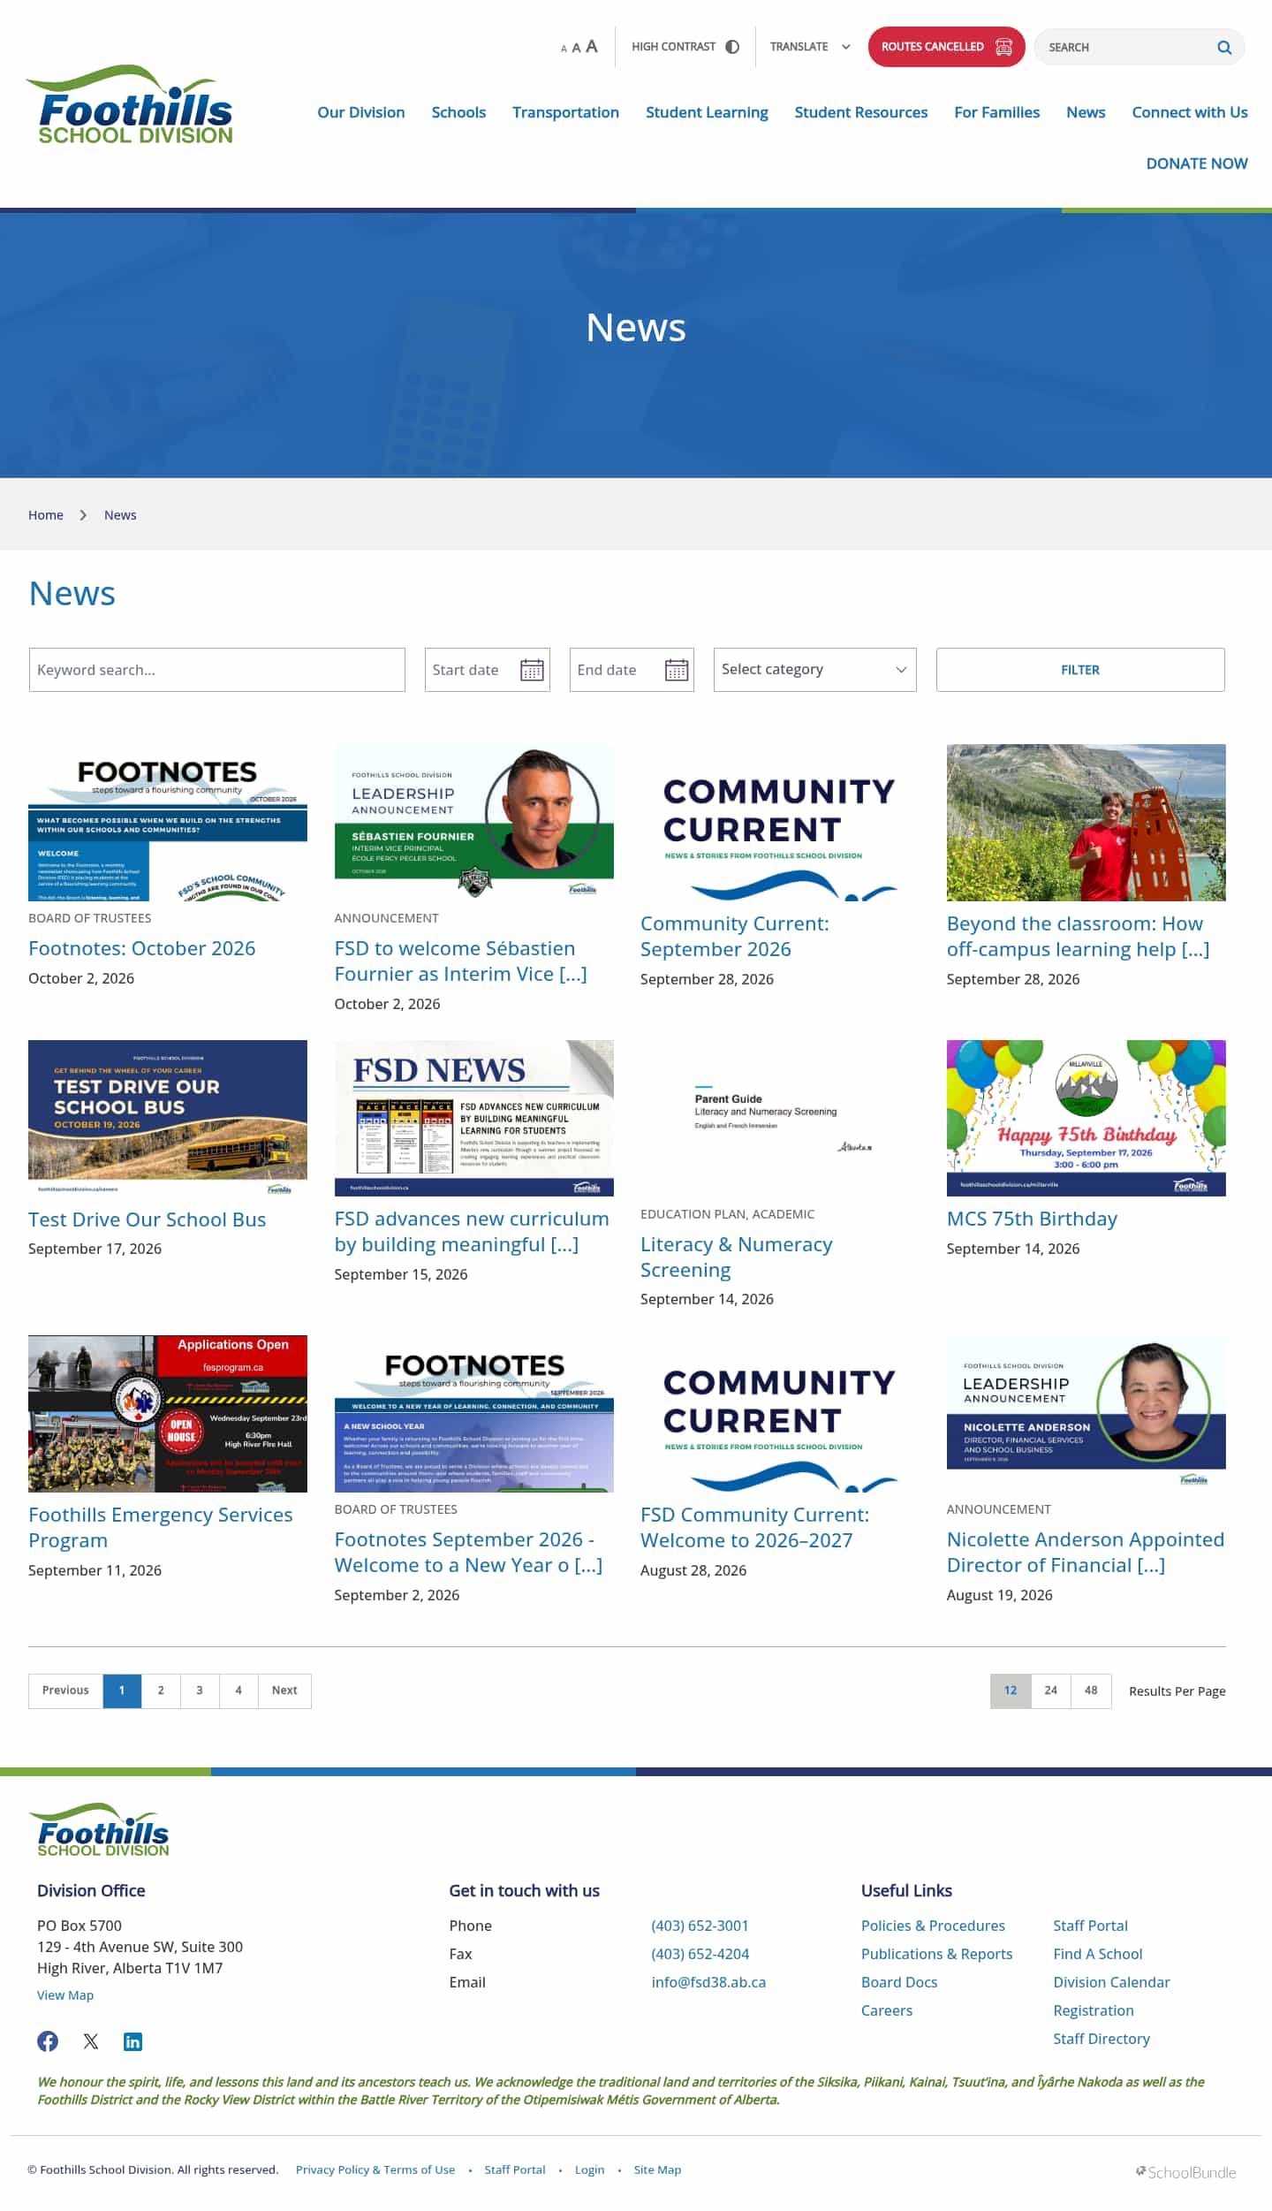Open the Division Calendar link
Image resolution: width=1272 pixels, height=2211 pixels.
point(1111,1982)
